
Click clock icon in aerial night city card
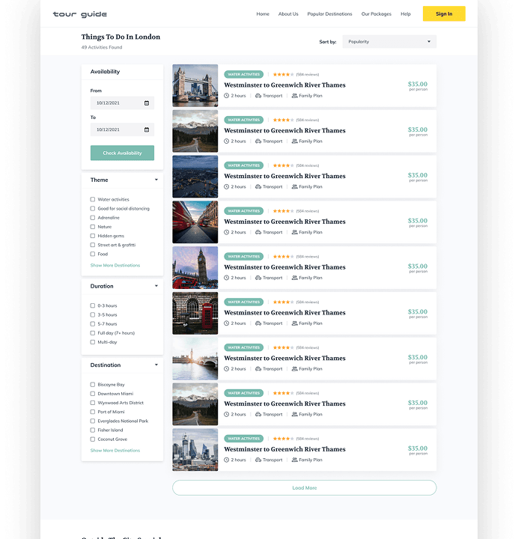tap(227, 186)
